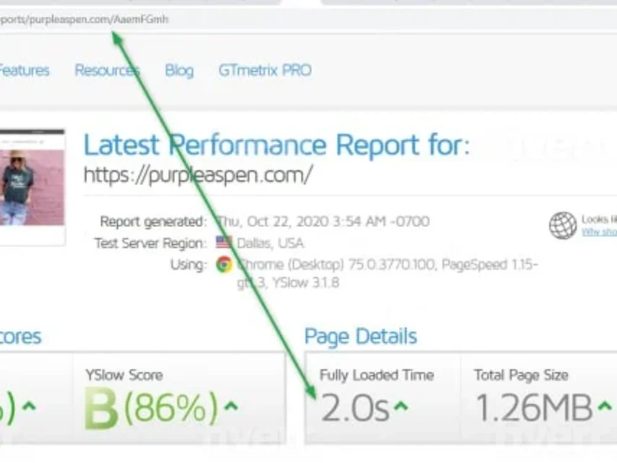Select the 2.0s loaded time value
Image resolution: width=617 pixels, height=463 pixels.
355,408
